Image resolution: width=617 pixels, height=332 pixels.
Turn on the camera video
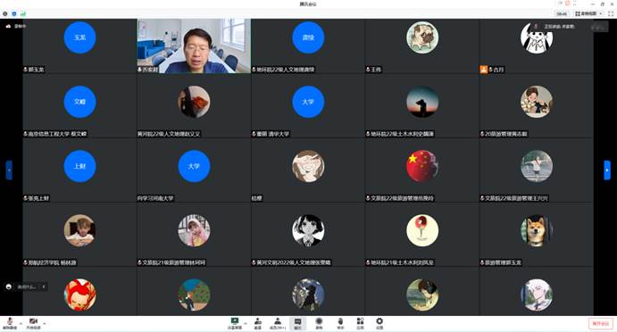point(33,323)
